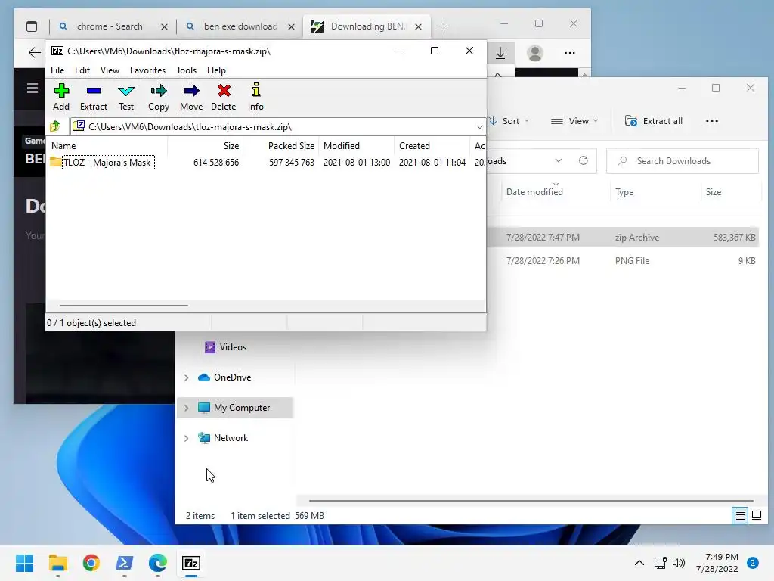Open PowerShell from the taskbar
This screenshot has width=774, height=581.
click(125, 563)
